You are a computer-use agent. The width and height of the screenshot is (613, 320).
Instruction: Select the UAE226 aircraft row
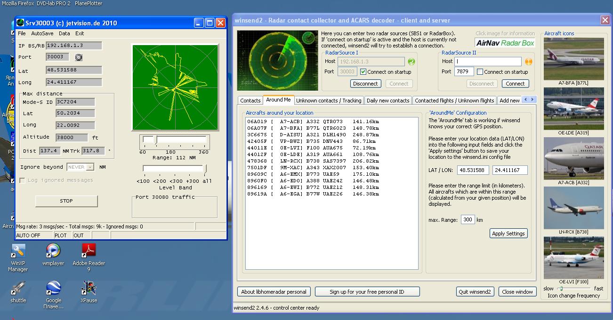tap(313, 194)
